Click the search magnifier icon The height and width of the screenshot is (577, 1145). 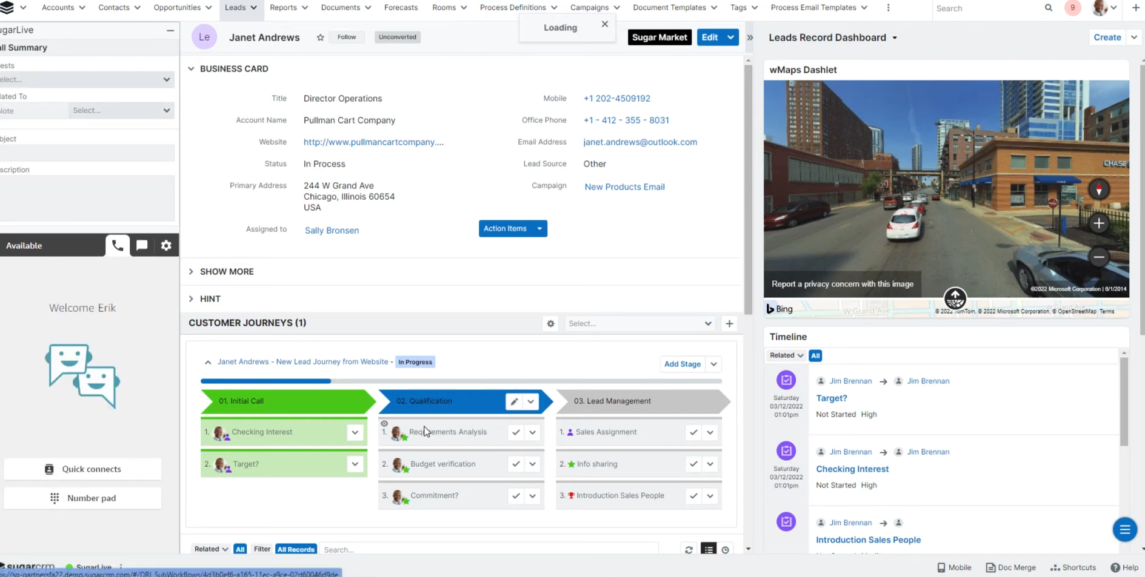coord(1048,8)
